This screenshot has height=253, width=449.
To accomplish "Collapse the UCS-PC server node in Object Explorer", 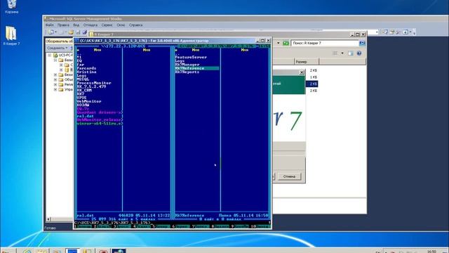I will pos(50,55).
